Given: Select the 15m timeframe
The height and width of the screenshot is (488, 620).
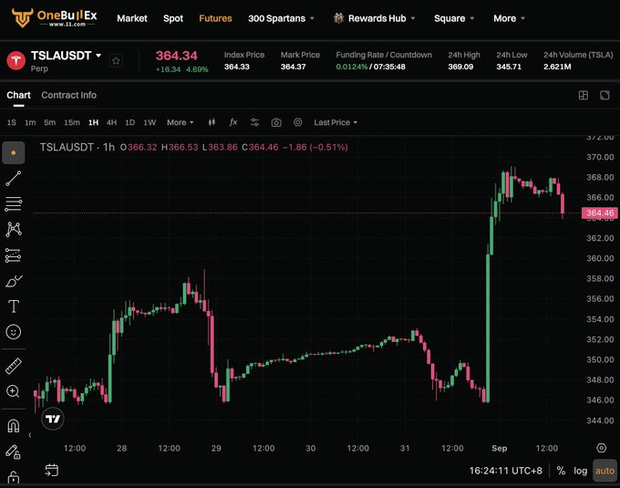Looking at the screenshot, I should (72, 122).
